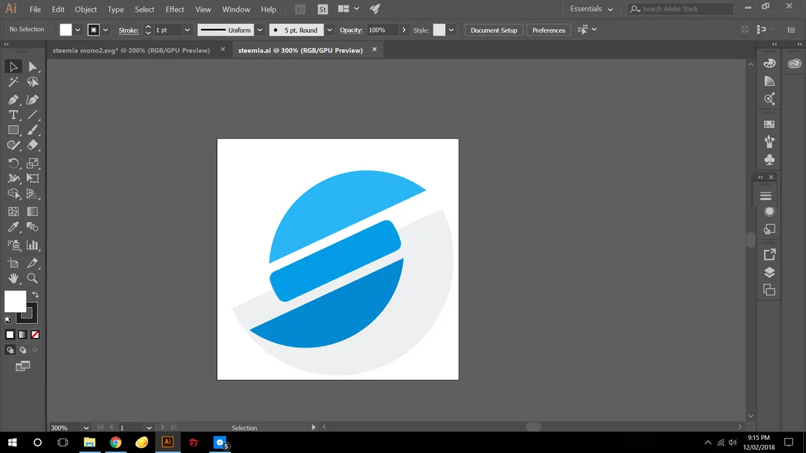Pick the Shaper tool
Viewport: 806px width, 453px height.
(x=13, y=145)
